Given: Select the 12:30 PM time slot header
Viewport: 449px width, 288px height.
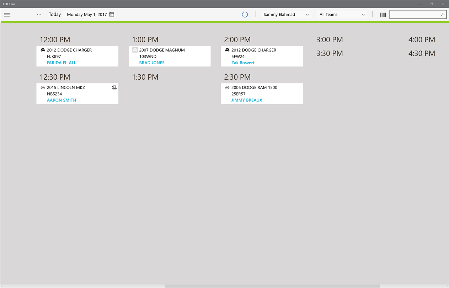Looking at the screenshot, I should pos(55,77).
